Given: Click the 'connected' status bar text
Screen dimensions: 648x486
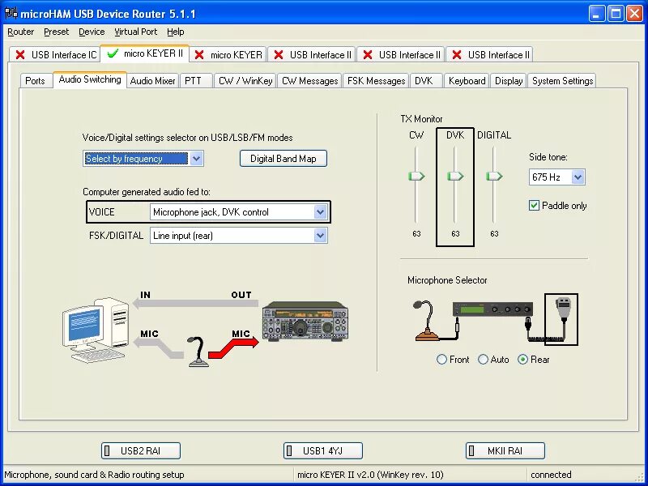Looking at the screenshot, I should (x=551, y=475).
